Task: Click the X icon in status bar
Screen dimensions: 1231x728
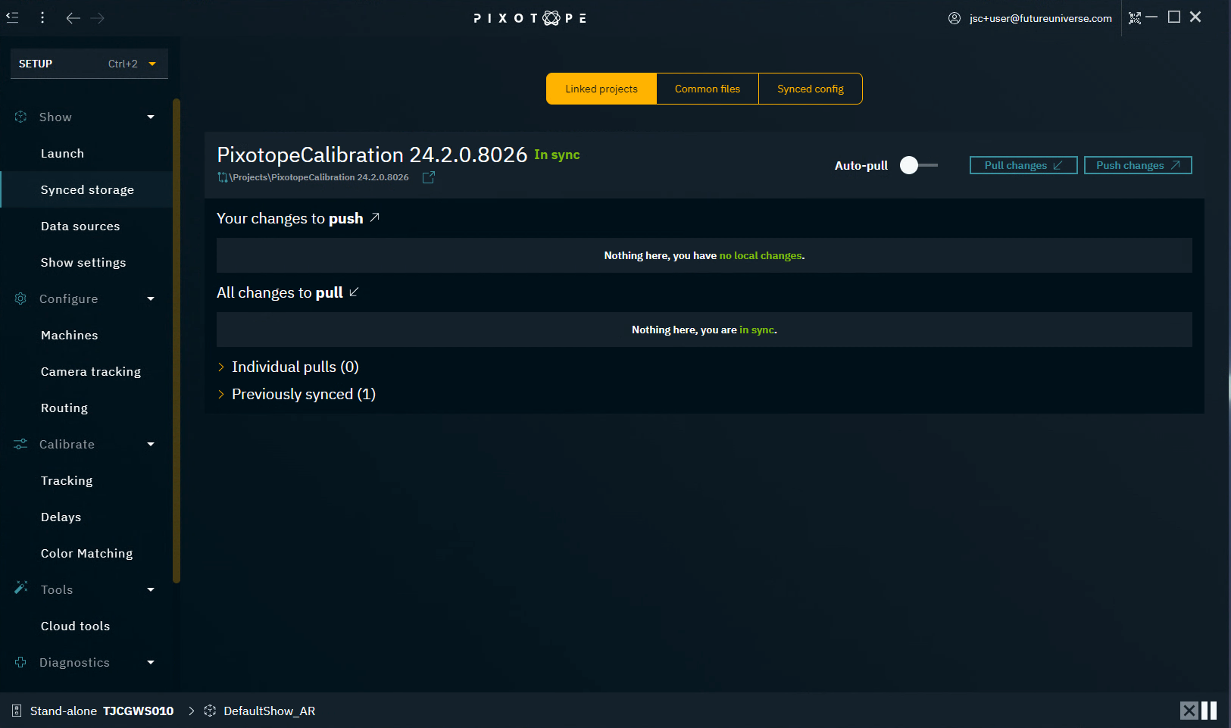Action: pos(1189,711)
